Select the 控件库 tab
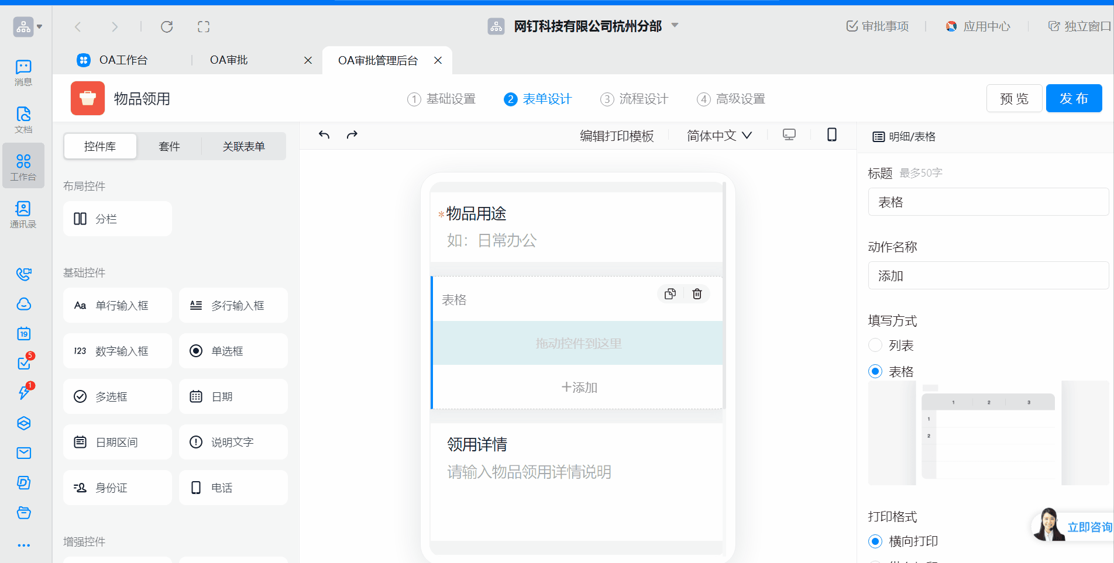The height and width of the screenshot is (563, 1114). (x=100, y=146)
